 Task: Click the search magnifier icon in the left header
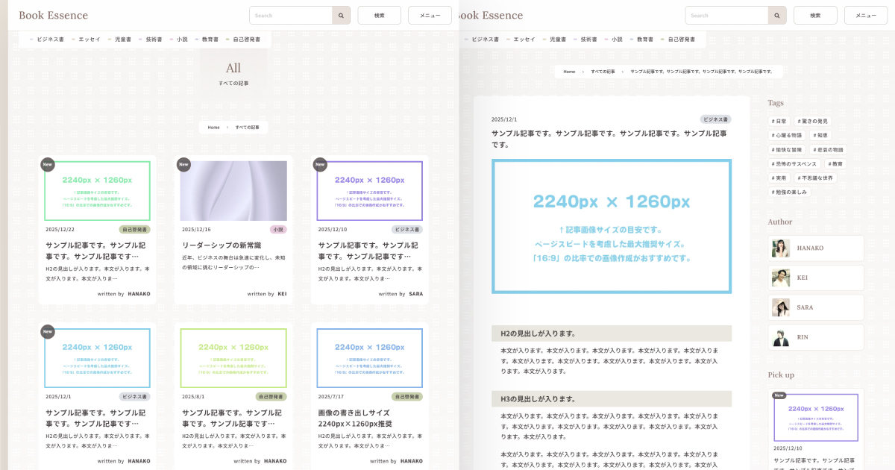point(341,14)
